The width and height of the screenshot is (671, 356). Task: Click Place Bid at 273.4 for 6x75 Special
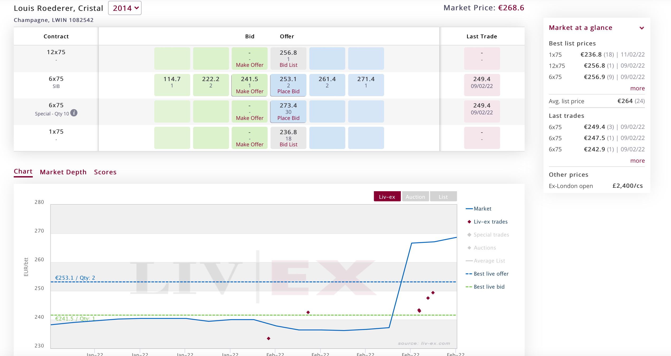(x=288, y=118)
